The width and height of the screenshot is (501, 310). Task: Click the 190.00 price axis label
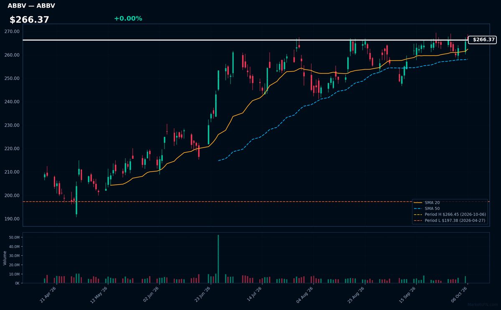tap(12, 219)
